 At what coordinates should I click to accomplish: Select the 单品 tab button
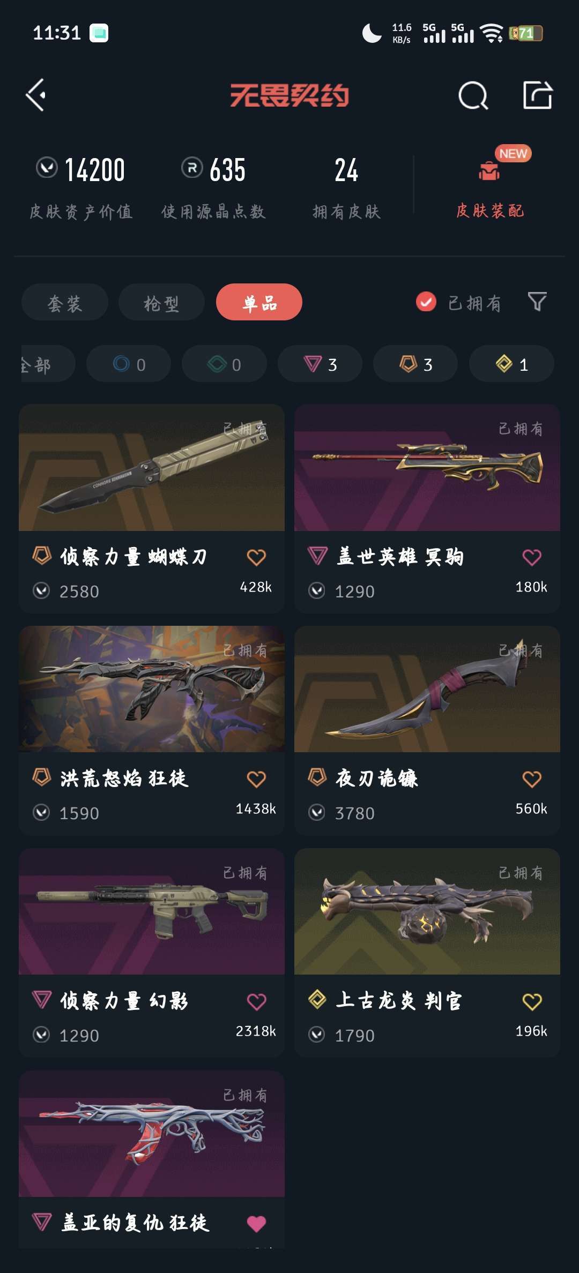[259, 302]
